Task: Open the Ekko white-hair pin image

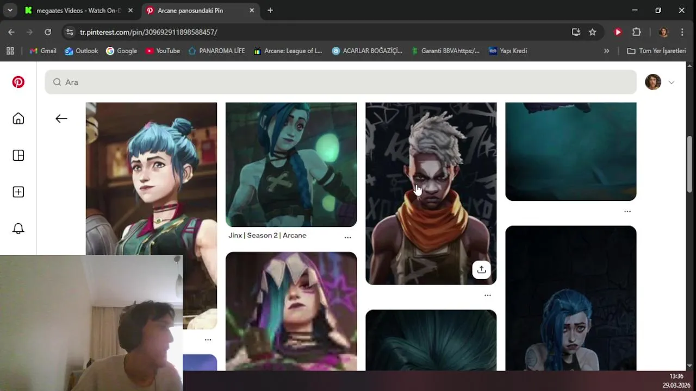Action: pos(431,193)
